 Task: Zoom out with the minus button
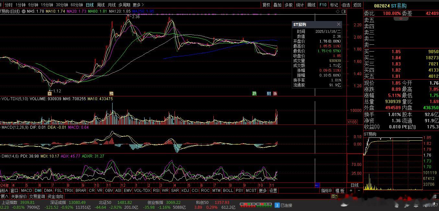tap(359, 191)
